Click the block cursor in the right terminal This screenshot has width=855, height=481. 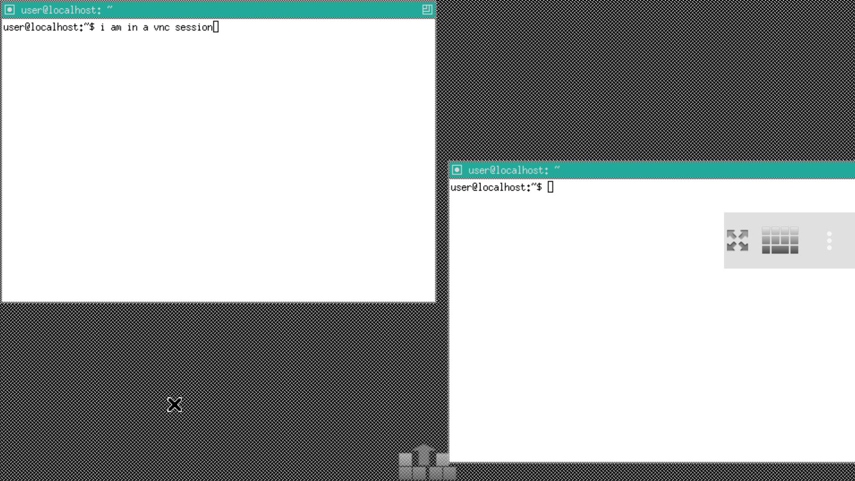tap(551, 187)
